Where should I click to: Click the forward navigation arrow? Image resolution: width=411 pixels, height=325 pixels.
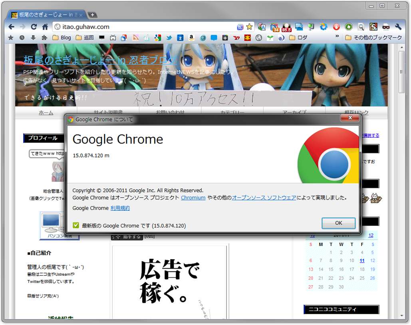(x=22, y=27)
